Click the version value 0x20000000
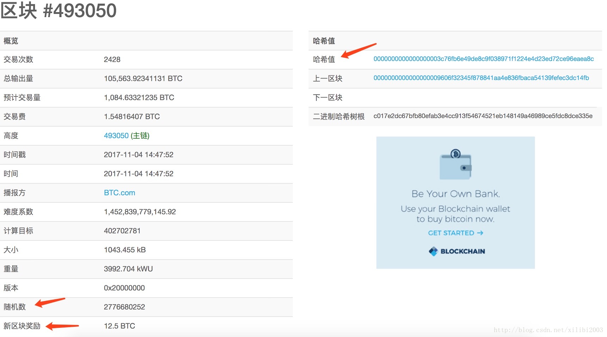The height and width of the screenshot is (337, 607). click(124, 288)
